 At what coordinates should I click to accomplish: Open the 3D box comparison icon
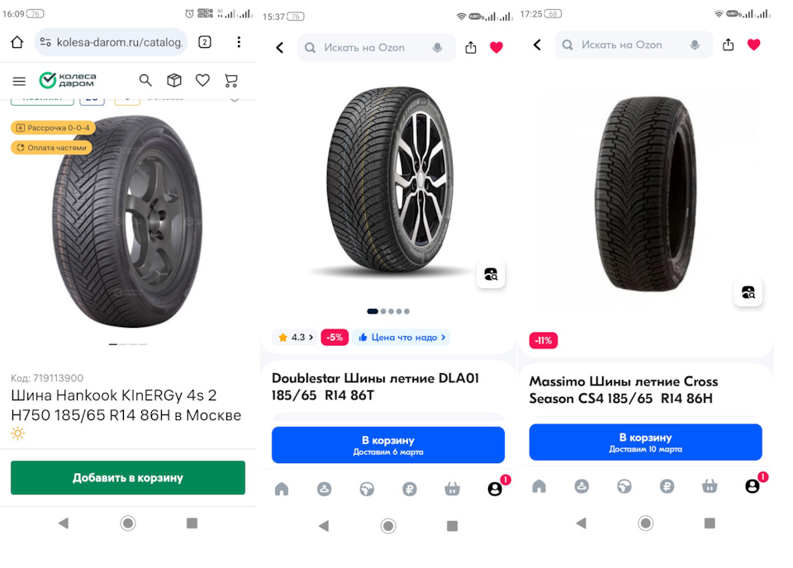pos(174,80)
